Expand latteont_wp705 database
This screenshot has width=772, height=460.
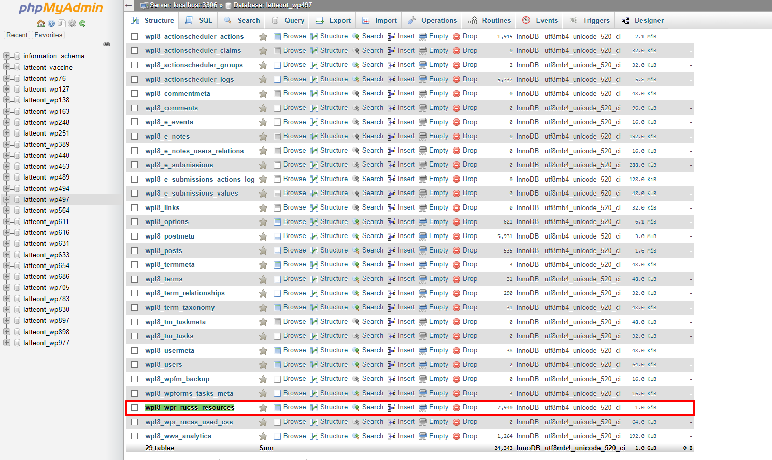[x=7, y=287]
